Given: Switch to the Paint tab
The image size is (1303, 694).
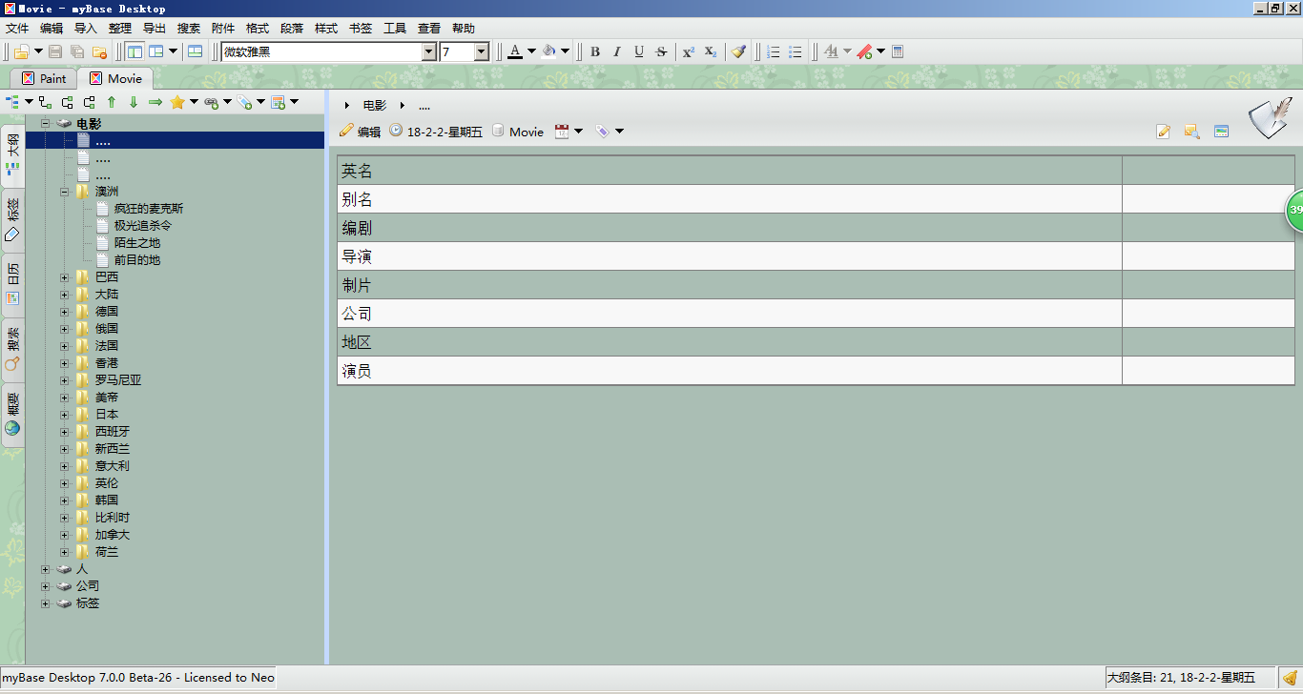Looking at the screenshot, I should pos(44,78).
